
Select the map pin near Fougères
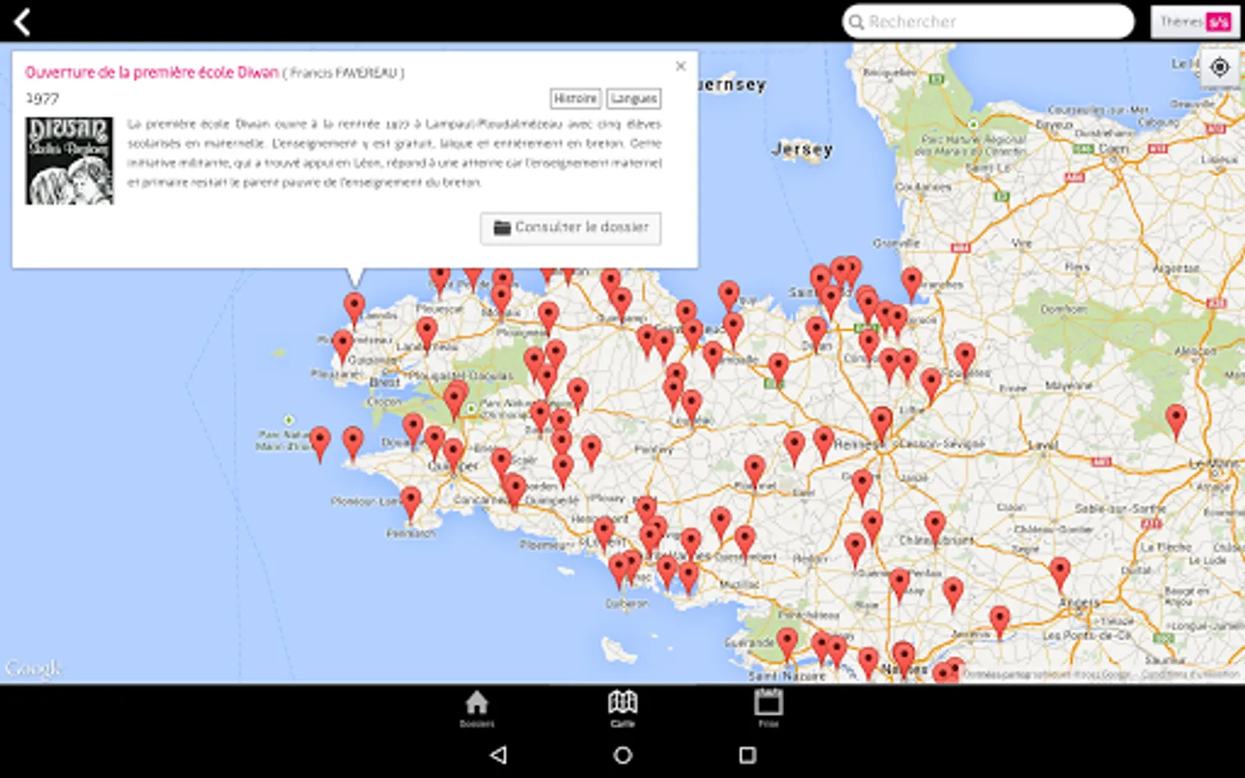tap(965, 360)
